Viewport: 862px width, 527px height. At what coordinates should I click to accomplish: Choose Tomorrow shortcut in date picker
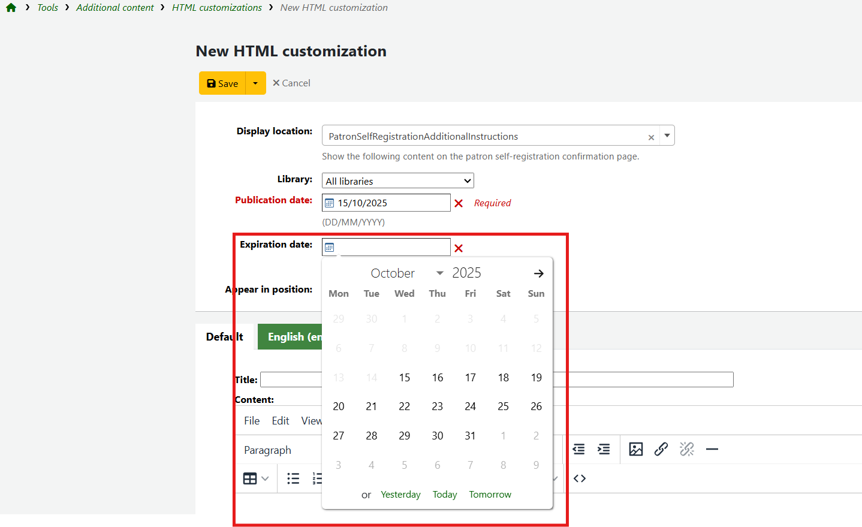490,495
